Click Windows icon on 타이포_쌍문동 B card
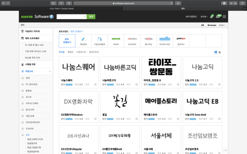This screenshot has height=154, width=247. pyautogui.click(x=178, y=84)
